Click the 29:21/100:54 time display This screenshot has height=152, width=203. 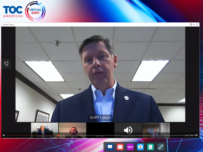pos(190,135)
